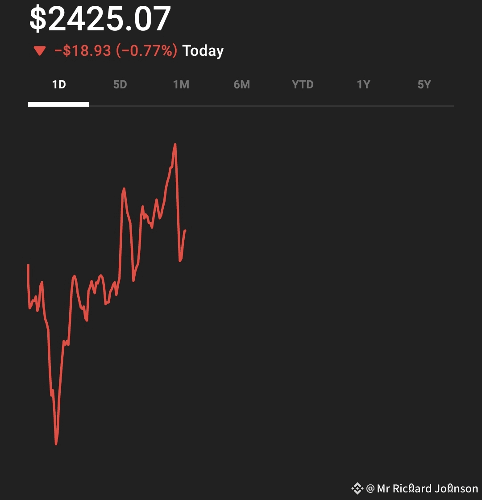View the 1Y chart range
Screen dimensions: 482x500
click(x=363, y=84)
